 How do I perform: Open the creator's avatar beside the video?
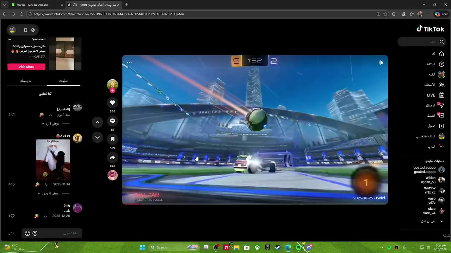tap(112, 85)
